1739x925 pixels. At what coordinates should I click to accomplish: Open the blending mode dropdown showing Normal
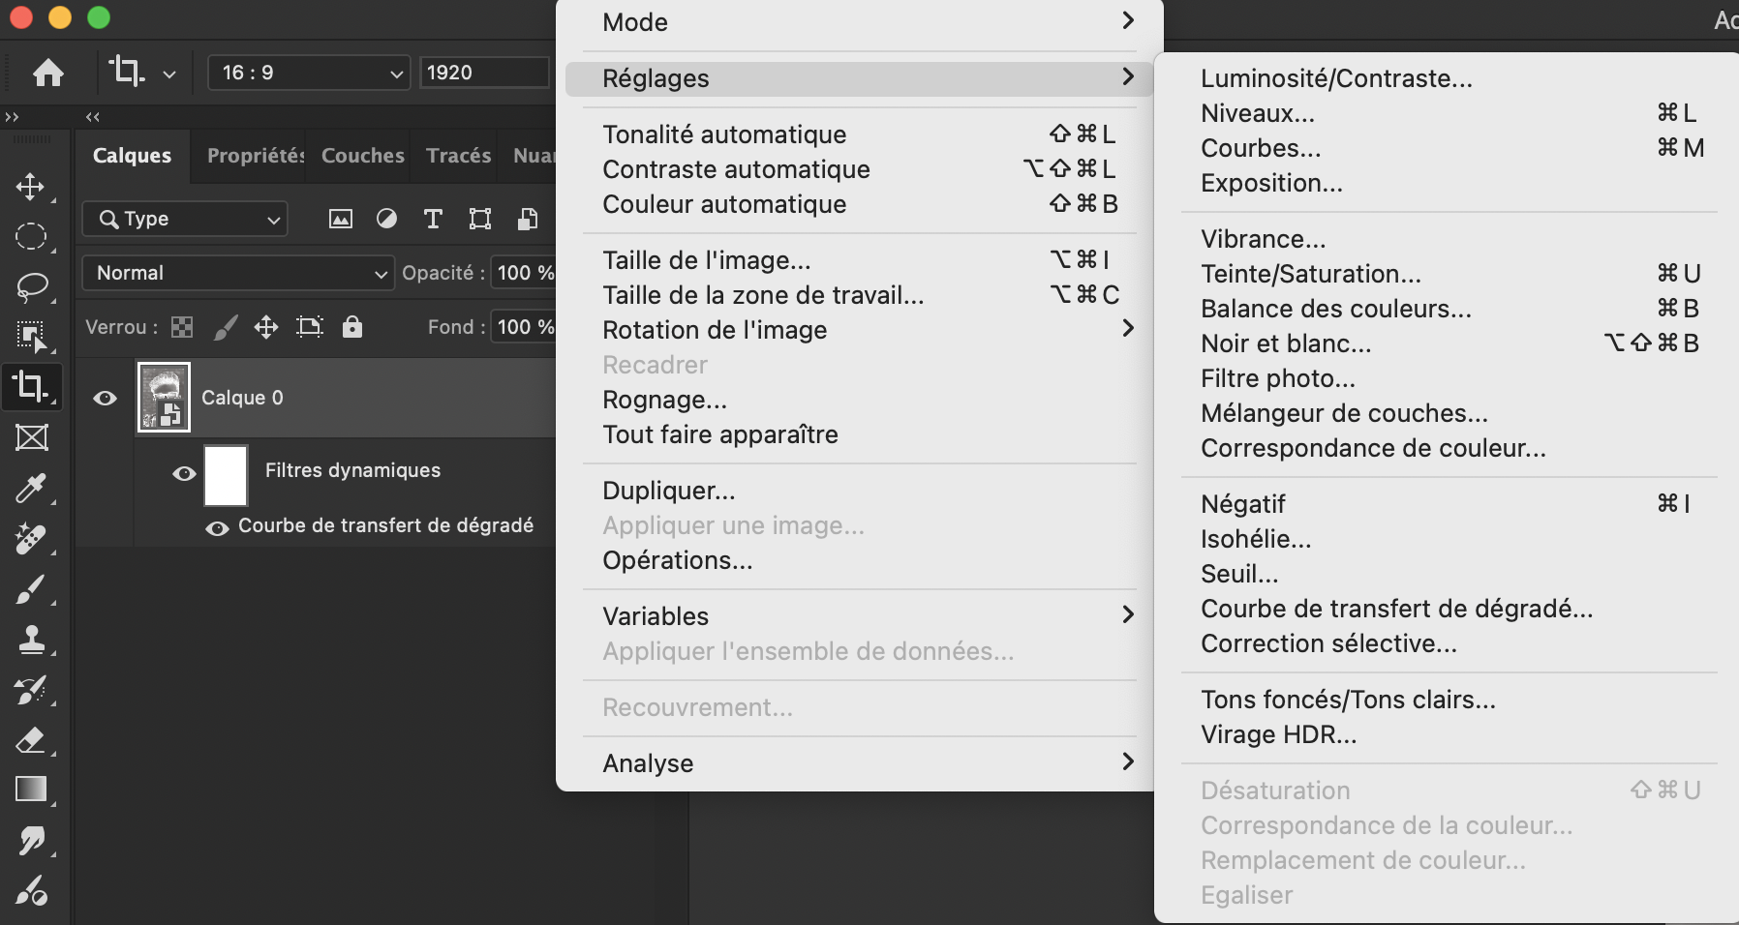tap(237, 273)
